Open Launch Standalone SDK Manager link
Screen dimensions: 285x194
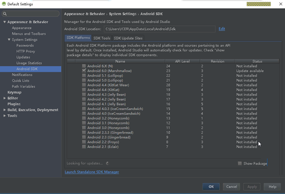[92, 172]
